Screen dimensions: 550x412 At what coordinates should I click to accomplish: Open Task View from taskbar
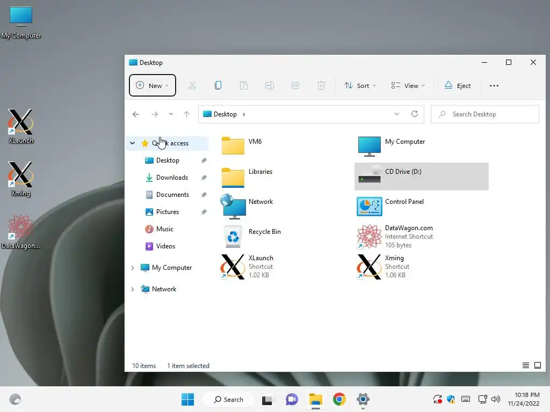point(267,399)
